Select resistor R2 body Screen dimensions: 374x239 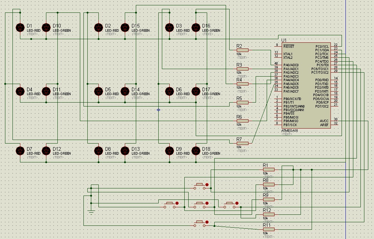(x=242, y=50)
